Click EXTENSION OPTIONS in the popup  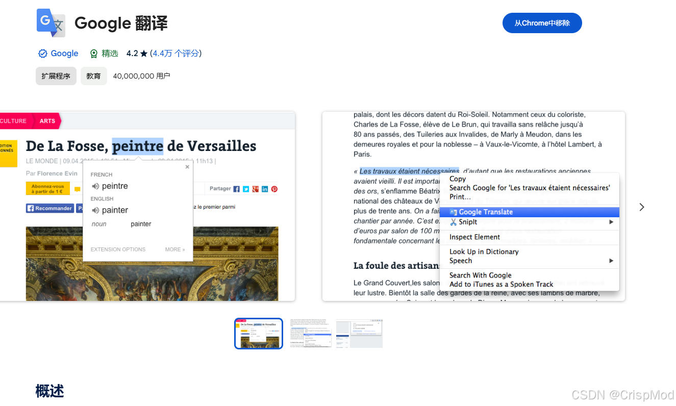(118, 249)
